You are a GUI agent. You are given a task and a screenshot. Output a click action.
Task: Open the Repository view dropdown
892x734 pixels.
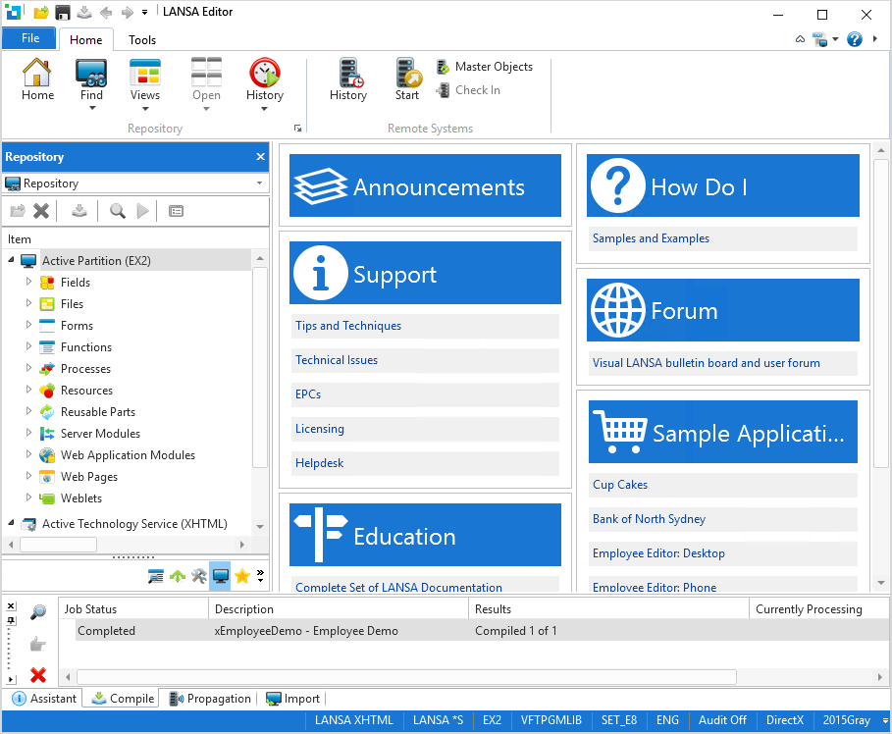259,183
